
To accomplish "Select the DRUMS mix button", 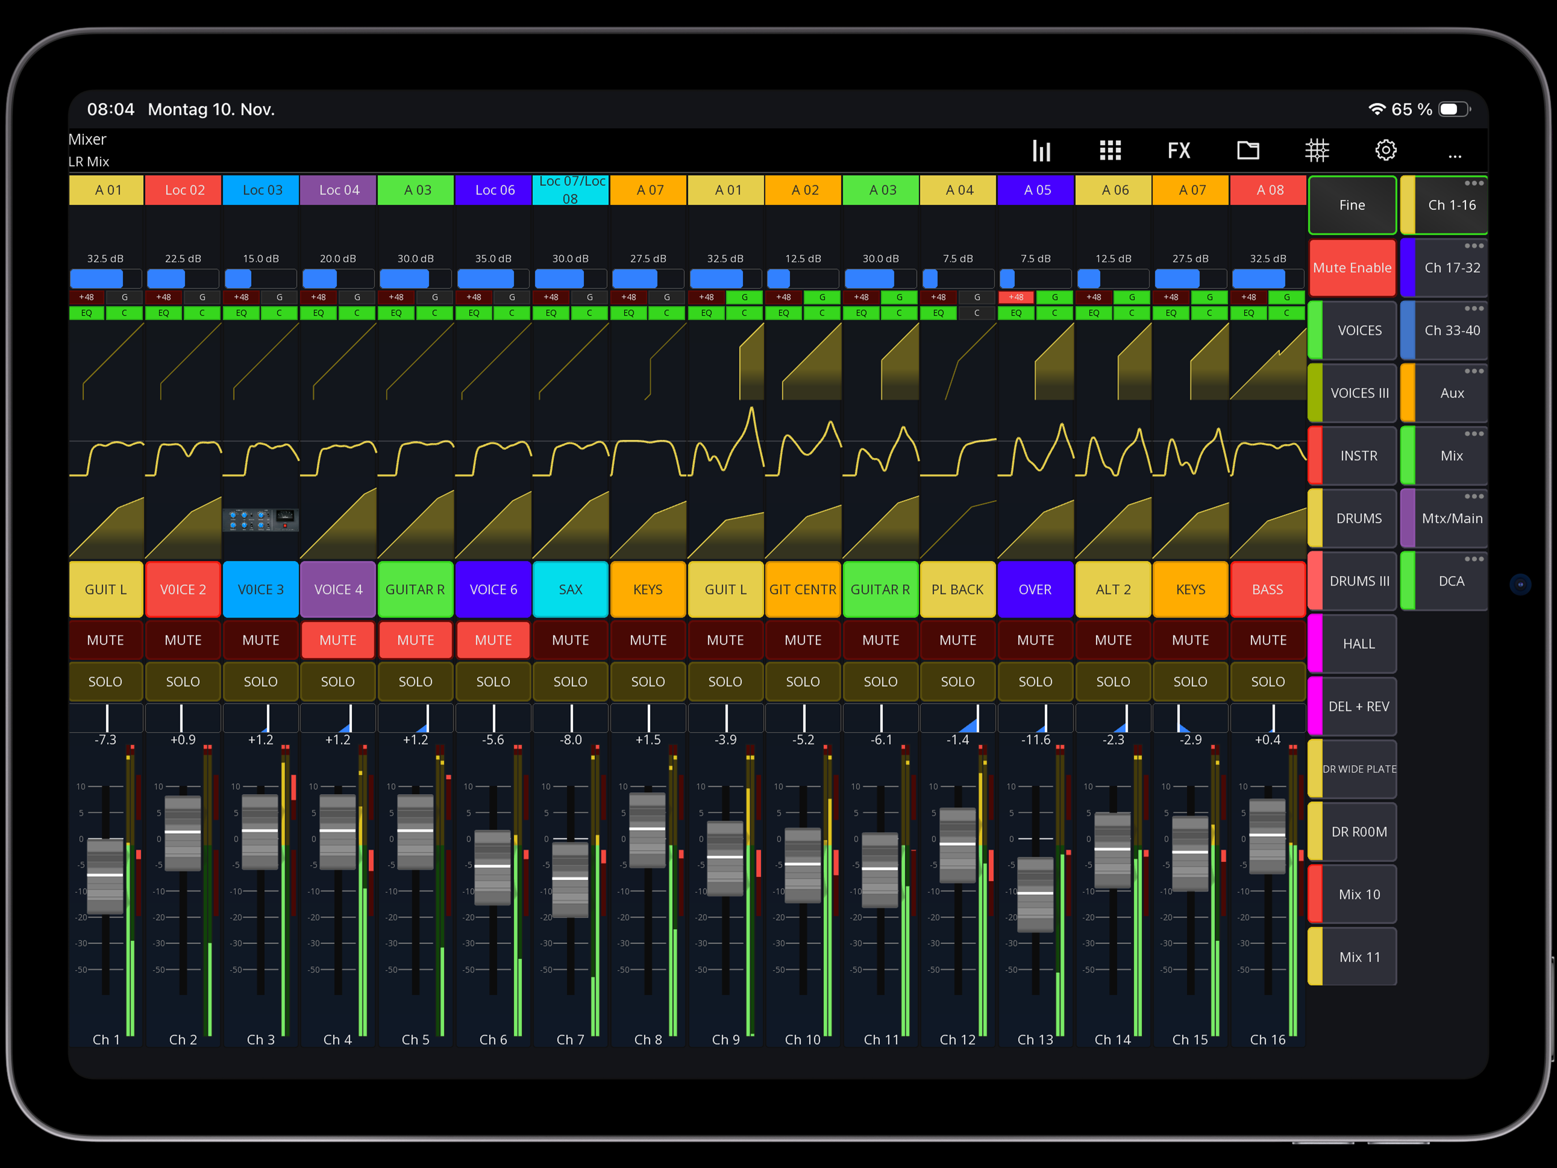I will click(1358, 519).
